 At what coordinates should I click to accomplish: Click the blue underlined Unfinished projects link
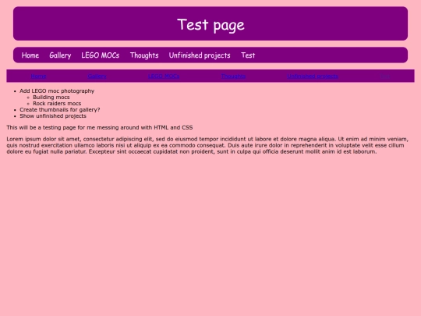pyautogui.click(x=313, y=76)
